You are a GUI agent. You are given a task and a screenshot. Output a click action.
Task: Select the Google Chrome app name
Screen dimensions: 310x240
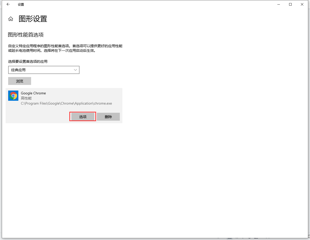click(x=33, y=93)
